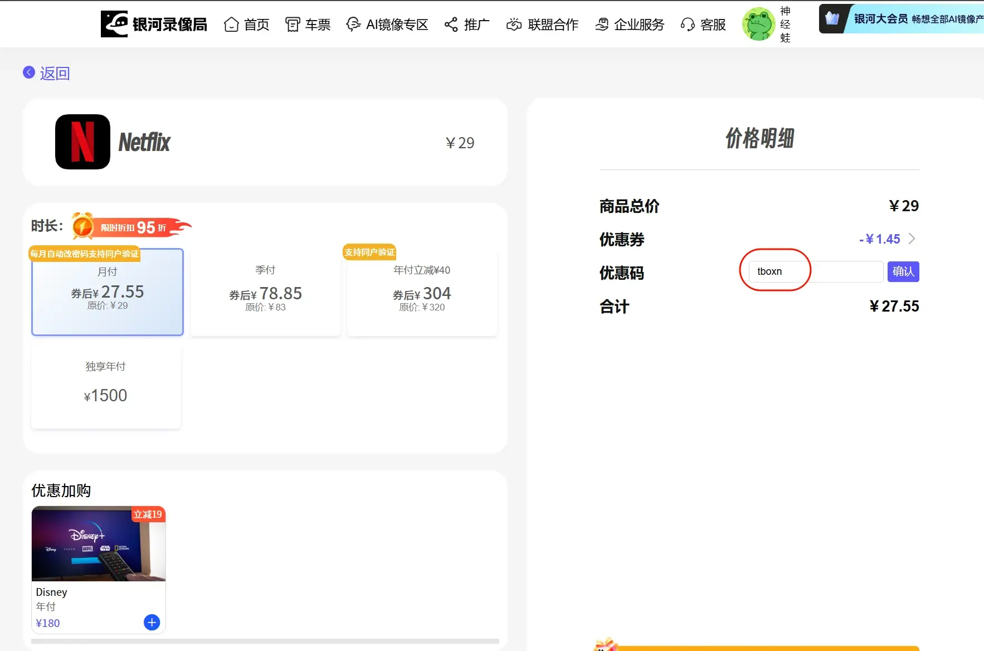984x651 pixels.
Task: Click the 客服 headset icon
Action: click(688, 25)
